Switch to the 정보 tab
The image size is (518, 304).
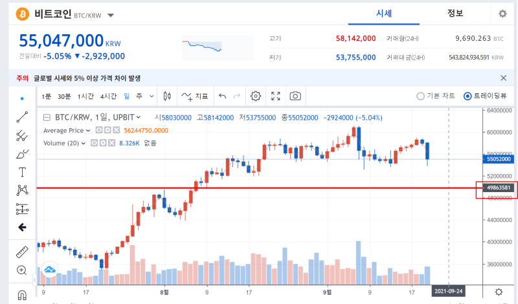[x=455, y=13]
